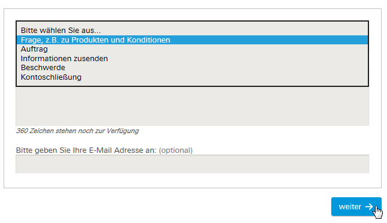Click the gray box below the open list
The image size is (387, 223).
[192, 106]
